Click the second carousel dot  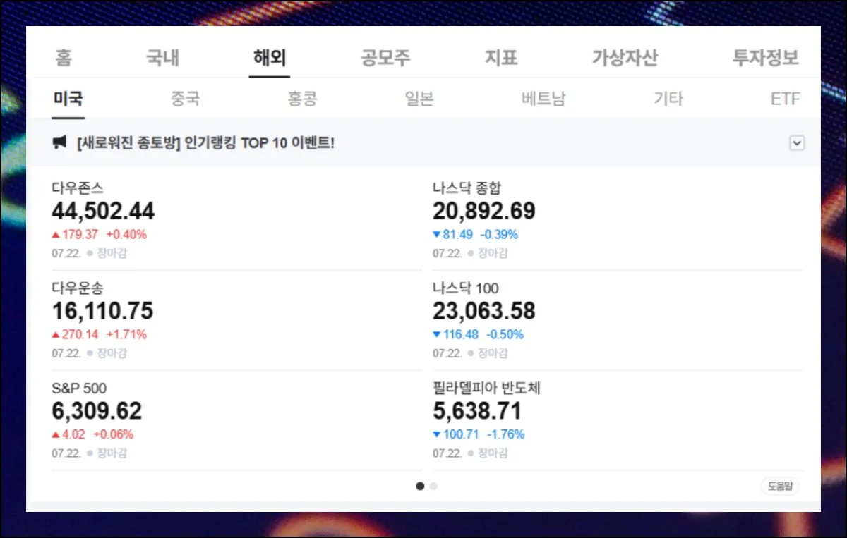(x=433, y=486)
